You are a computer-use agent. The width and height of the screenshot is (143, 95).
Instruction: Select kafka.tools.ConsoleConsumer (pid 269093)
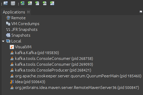pos(54,64)
